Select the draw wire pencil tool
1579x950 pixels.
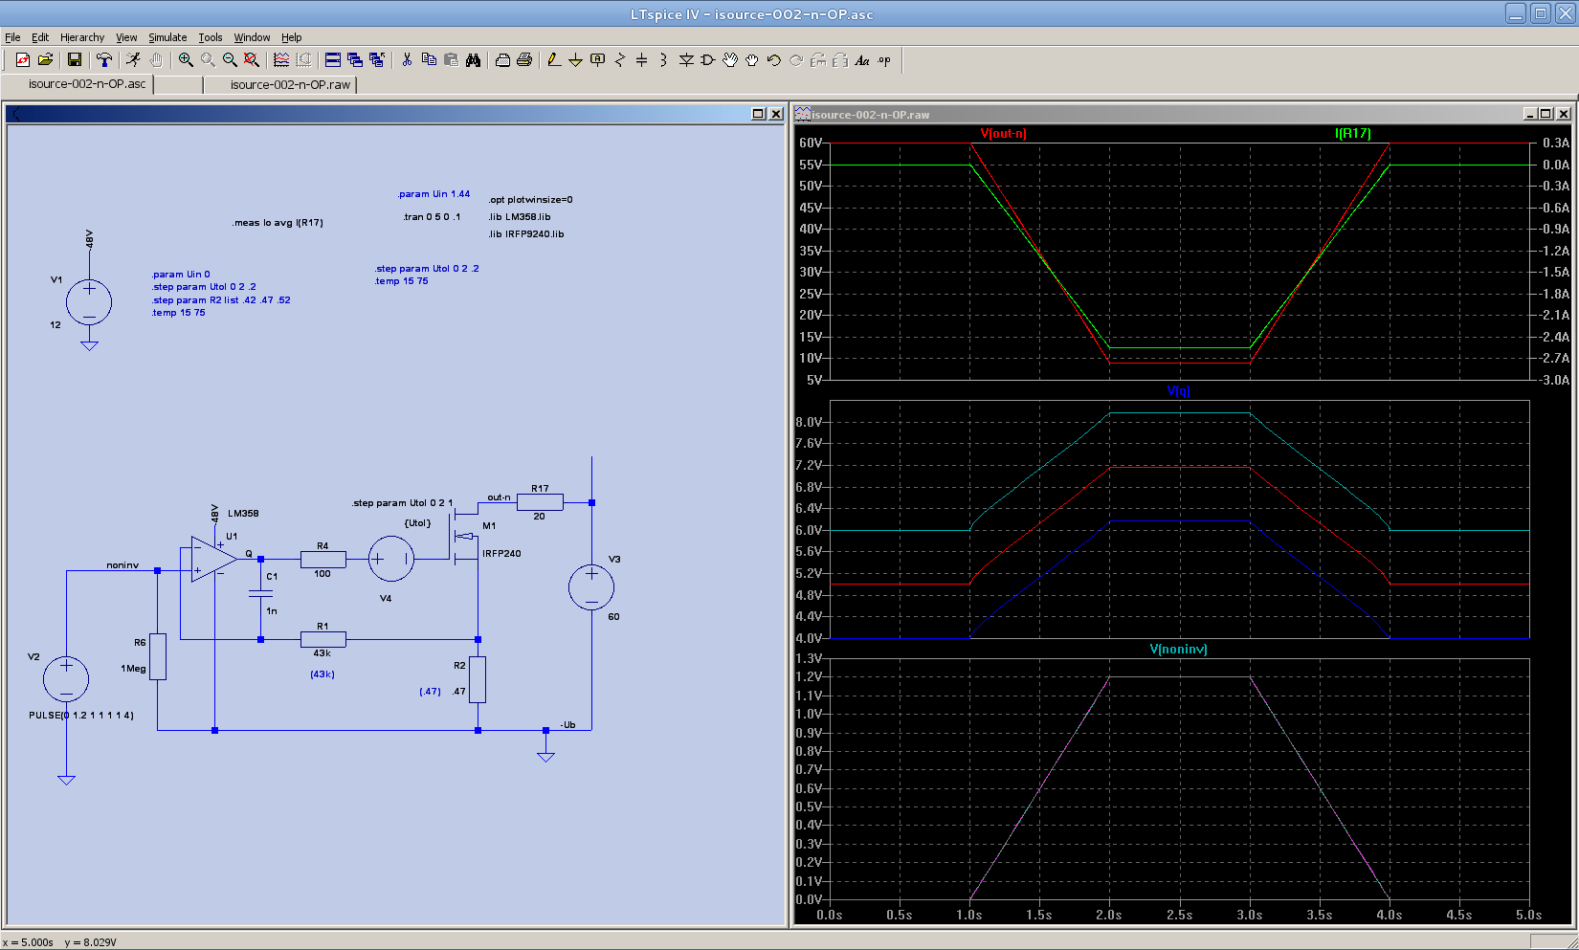pos(554,59)
